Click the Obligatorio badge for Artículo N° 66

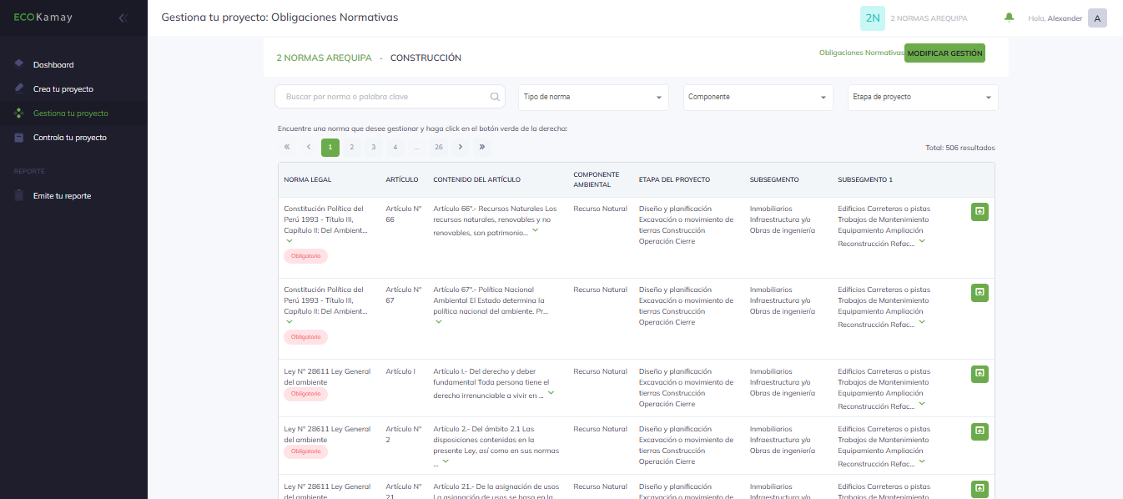pyautogui.click(x=305, y=256)
